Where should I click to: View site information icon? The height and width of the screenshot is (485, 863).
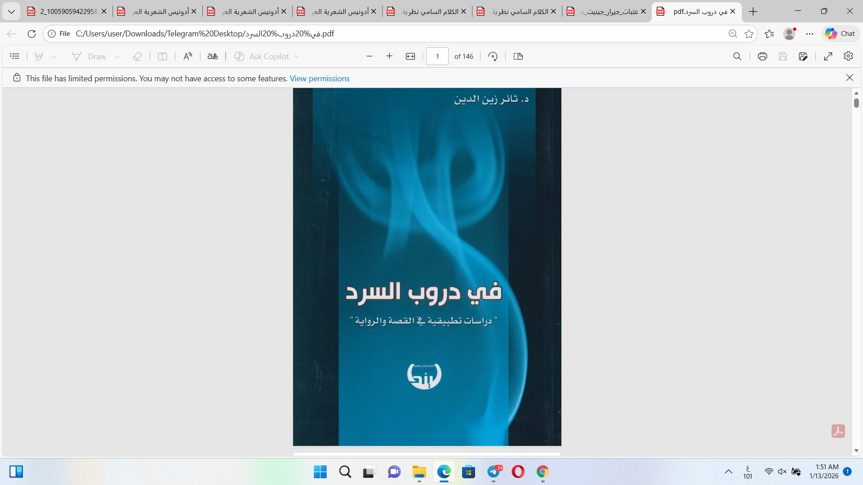coord(52,34)
